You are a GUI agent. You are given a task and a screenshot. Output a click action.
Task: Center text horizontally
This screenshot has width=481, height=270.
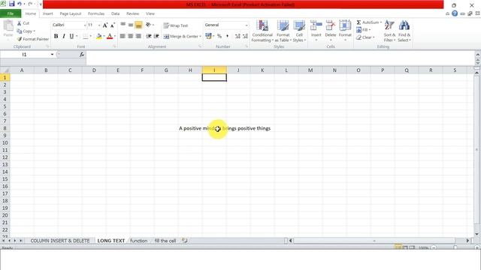131,36
